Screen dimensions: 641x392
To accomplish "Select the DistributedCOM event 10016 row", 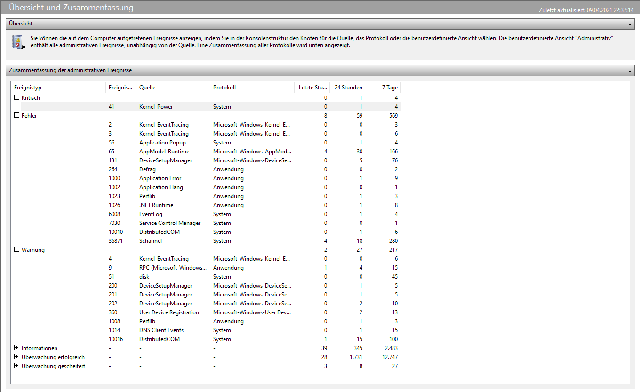I will coord(210,339).
